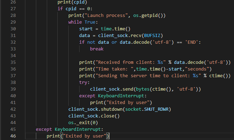The width and height of the screenshot is (234, 140).
Task: Click the 'while True:' statement
Action: click(x=83, y=22)
